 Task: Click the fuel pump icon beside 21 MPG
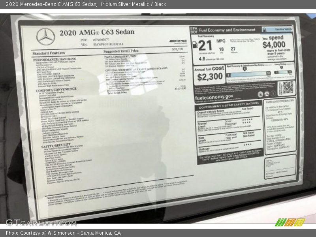(x=195, y=45)
